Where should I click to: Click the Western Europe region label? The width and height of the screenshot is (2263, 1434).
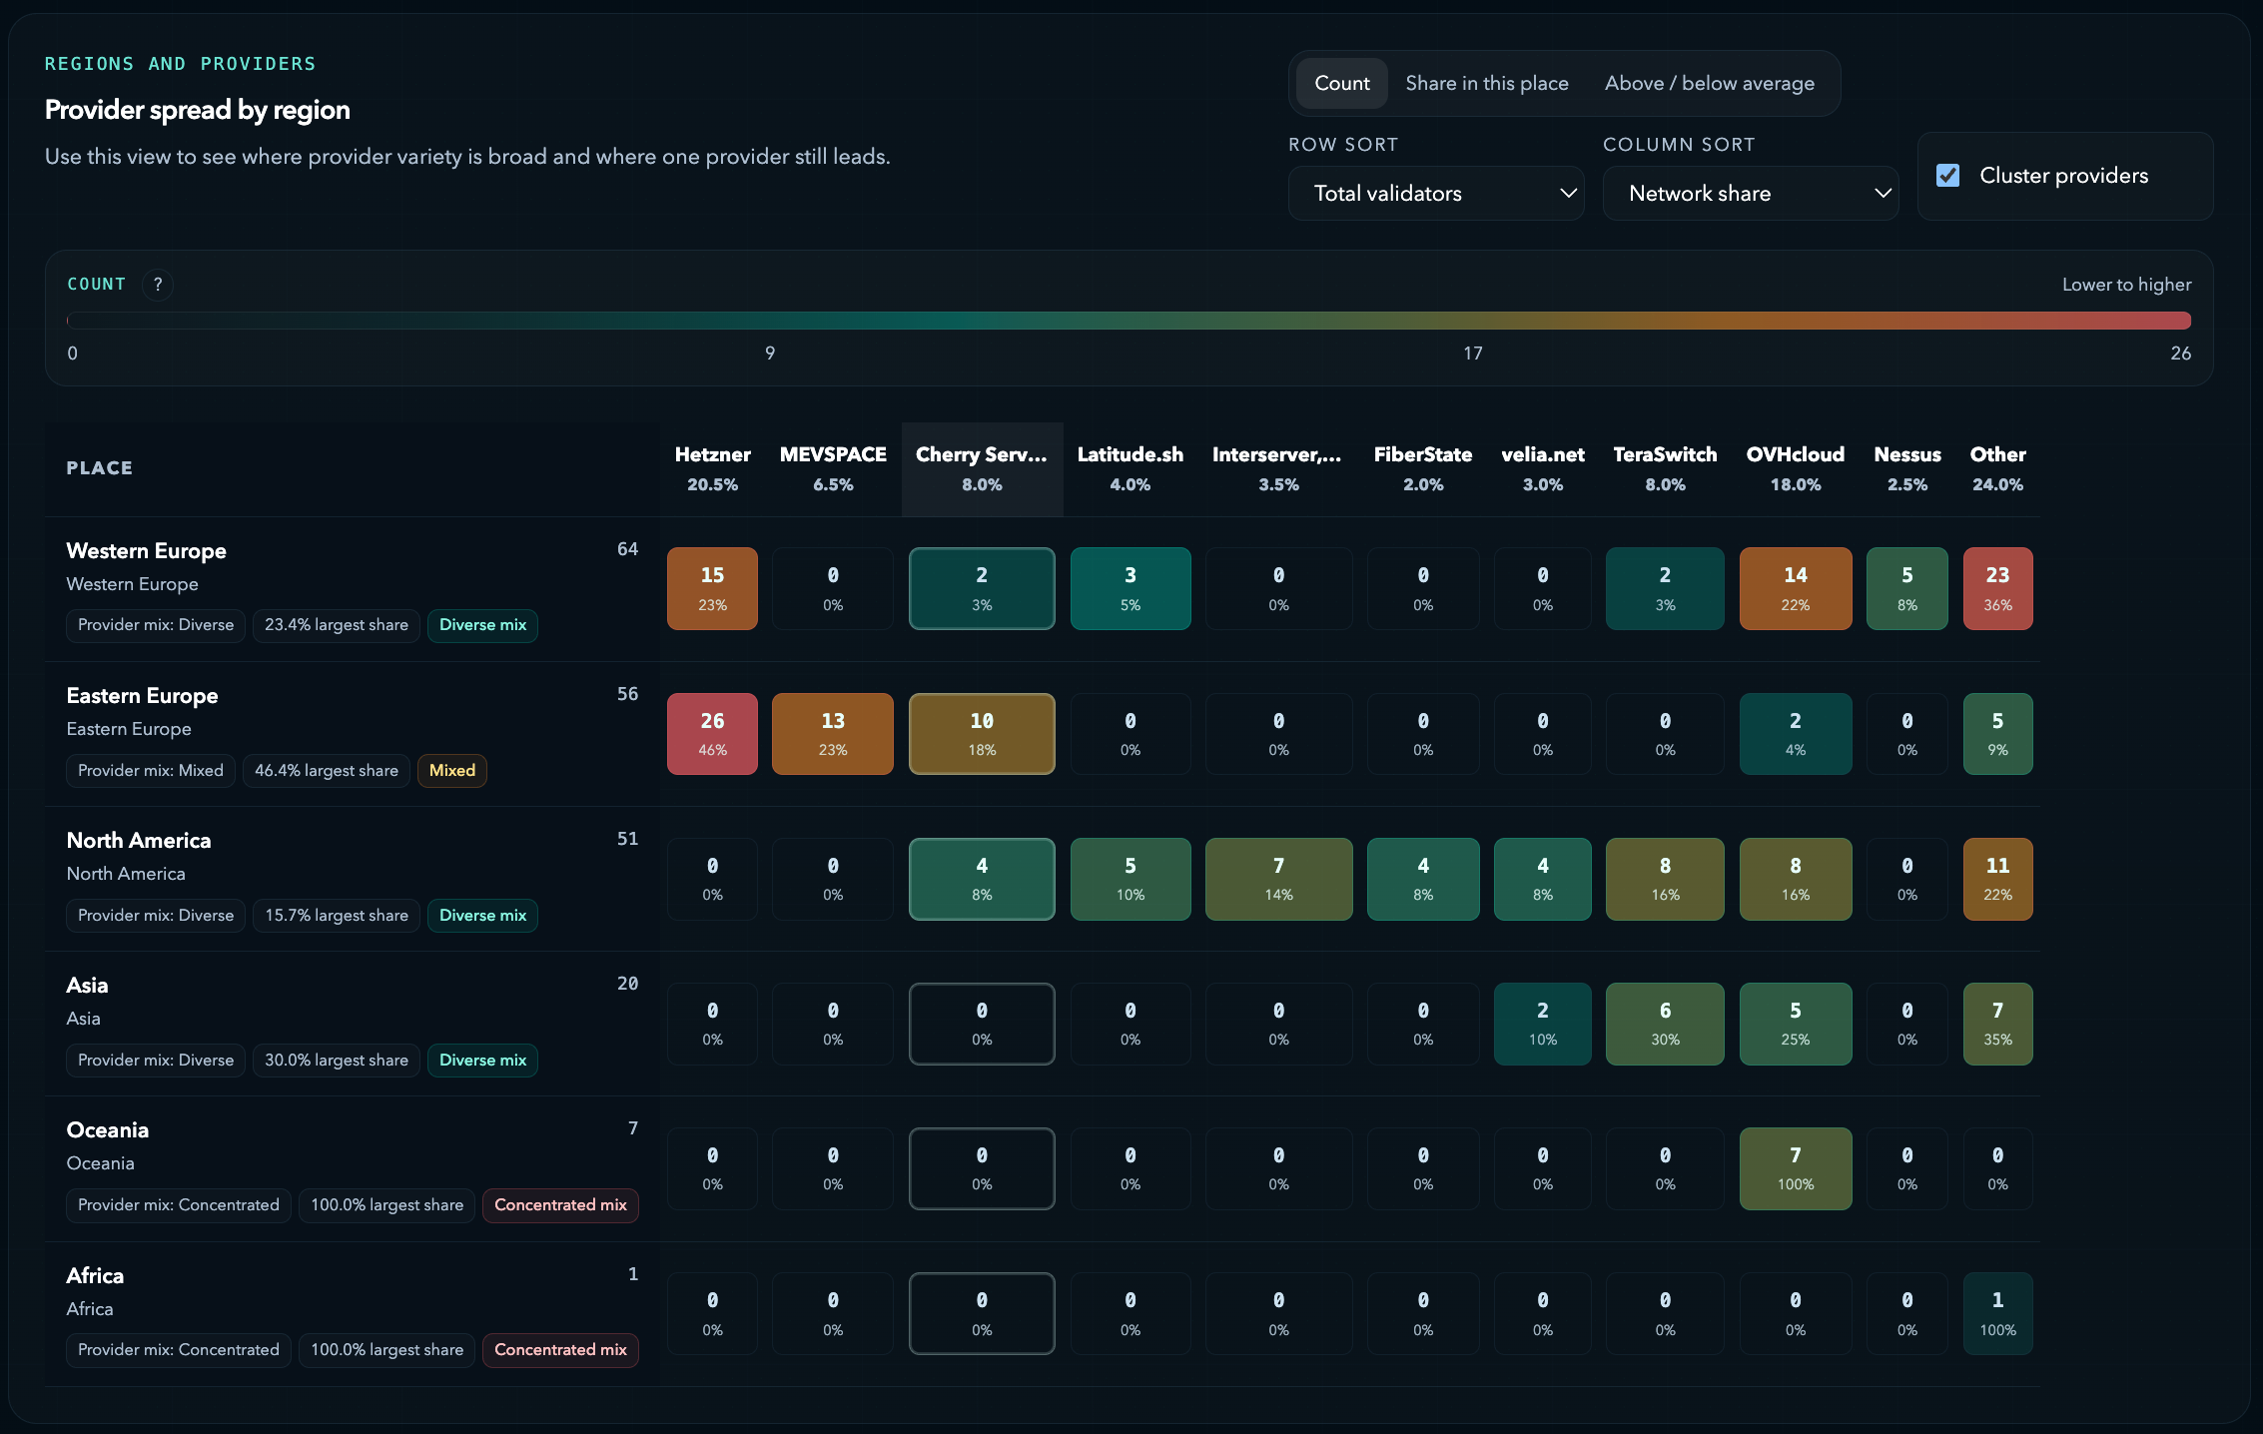coord(146,550)
